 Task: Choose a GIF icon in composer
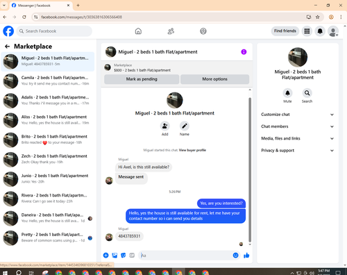pyautogui.click(x=132, y=256)
